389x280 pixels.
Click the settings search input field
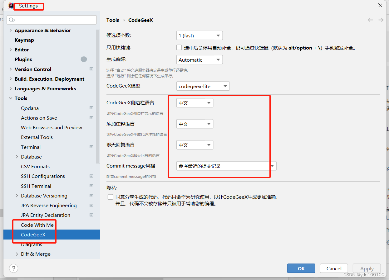point(52,20)
